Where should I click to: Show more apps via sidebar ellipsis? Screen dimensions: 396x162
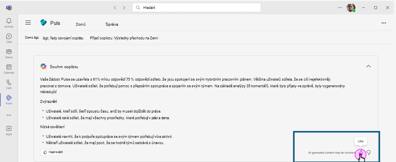[x=9, y=115]
